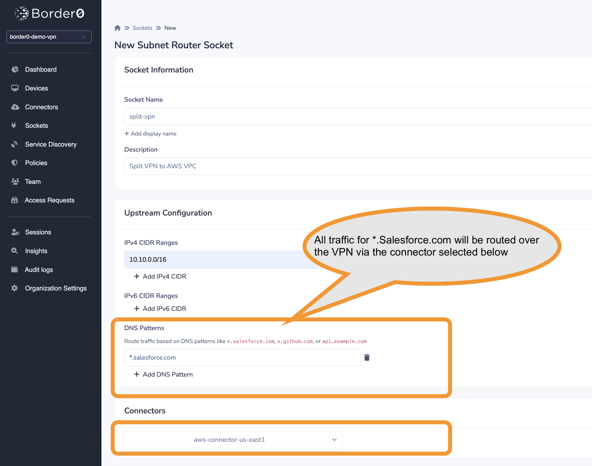Click the home breadcrumb icon

click(117, 28)
